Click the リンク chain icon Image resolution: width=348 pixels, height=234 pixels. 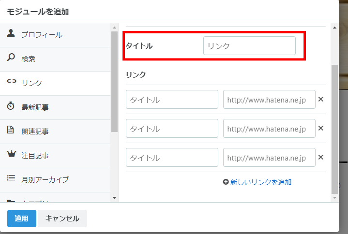click(x=12, y=81)
